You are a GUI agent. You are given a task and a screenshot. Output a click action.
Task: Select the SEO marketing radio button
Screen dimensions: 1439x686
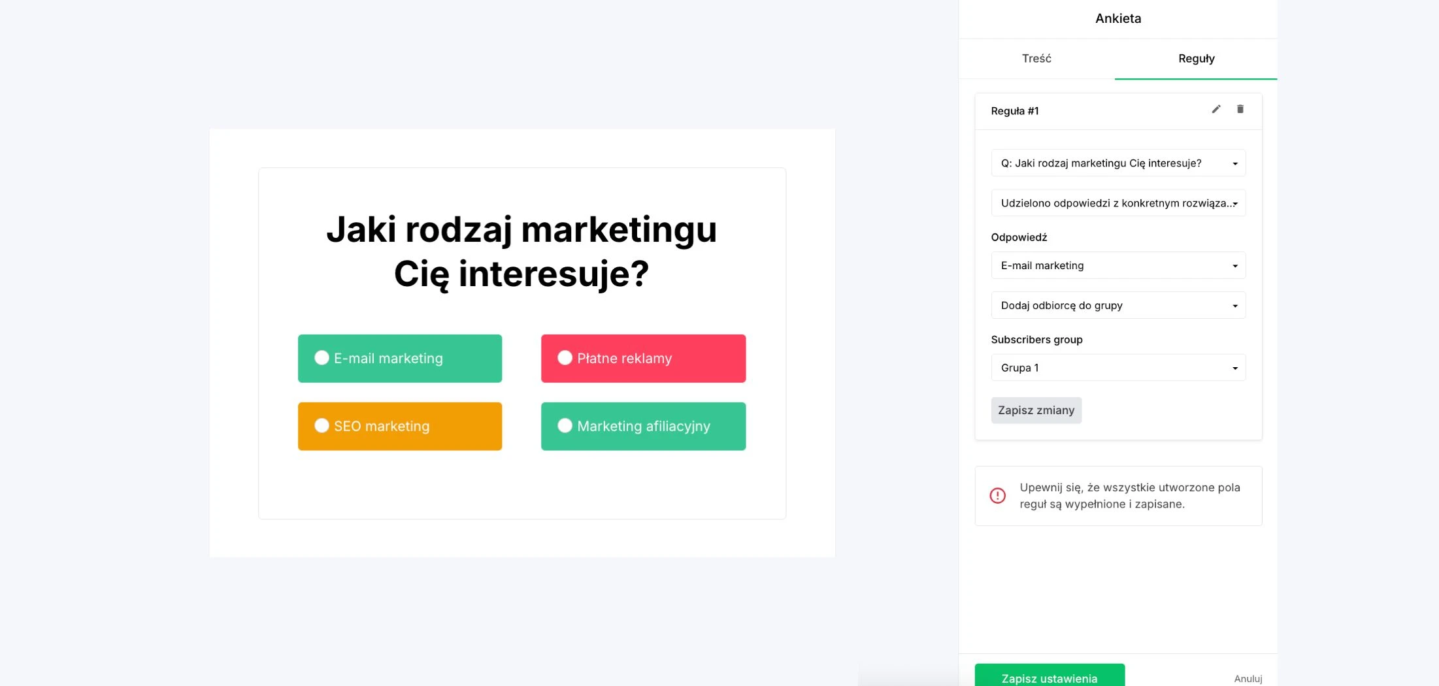[321, 425]
